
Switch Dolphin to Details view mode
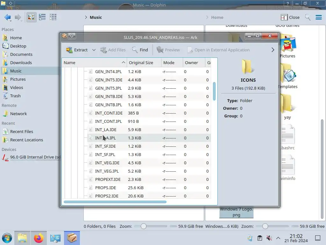pyautogui.click(x=53, y=17)
